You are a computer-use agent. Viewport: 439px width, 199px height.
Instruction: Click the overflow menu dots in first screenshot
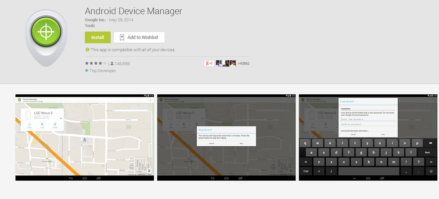151,100
